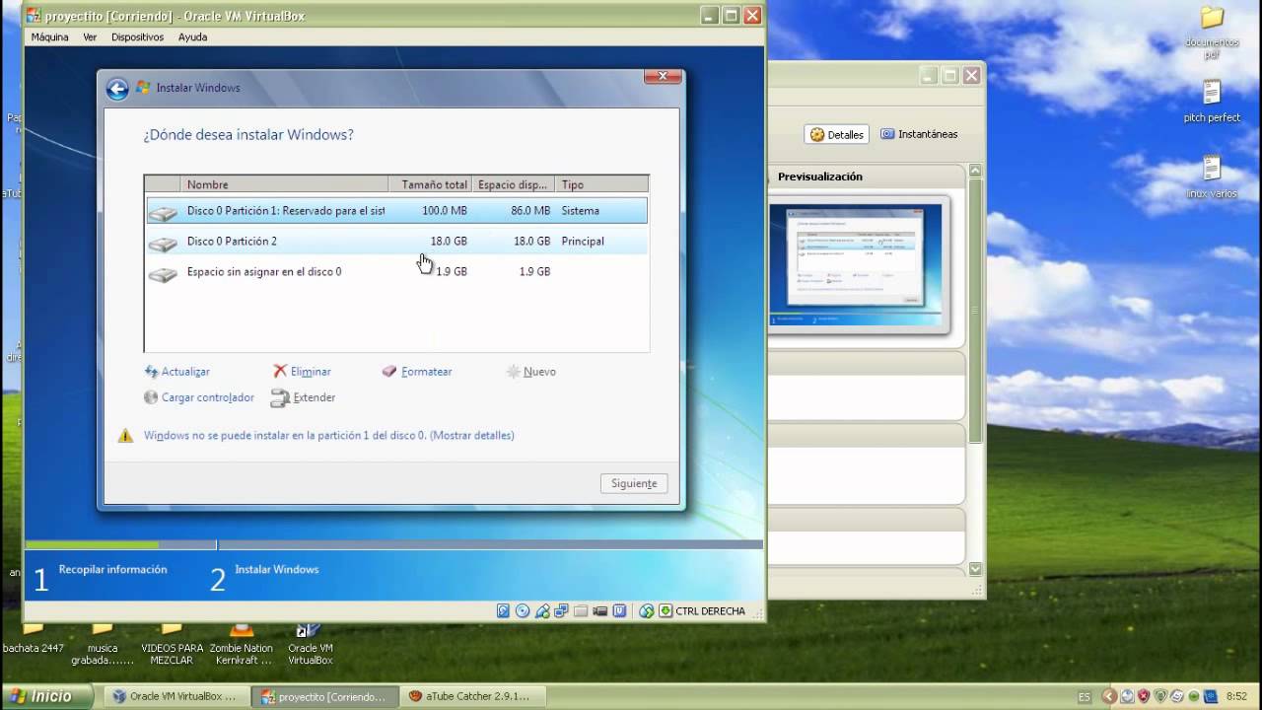Click the hard disk activity icon in VirtualBox status bar
The image size is (1262, 710).
[x=503, y=610]
